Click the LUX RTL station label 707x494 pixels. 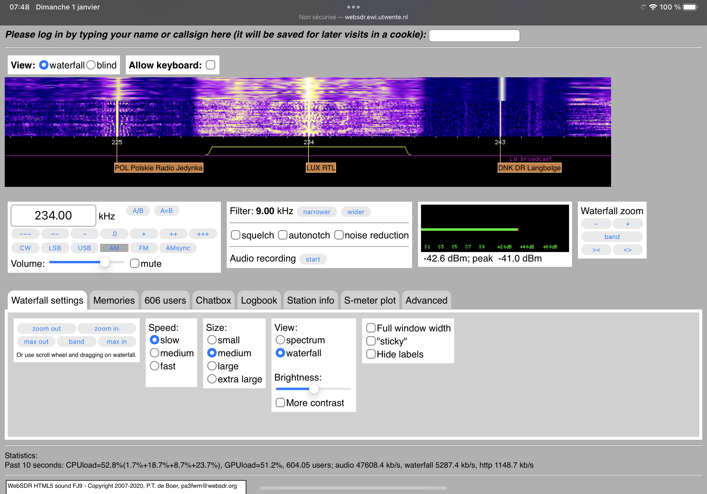tap(321, 168)
